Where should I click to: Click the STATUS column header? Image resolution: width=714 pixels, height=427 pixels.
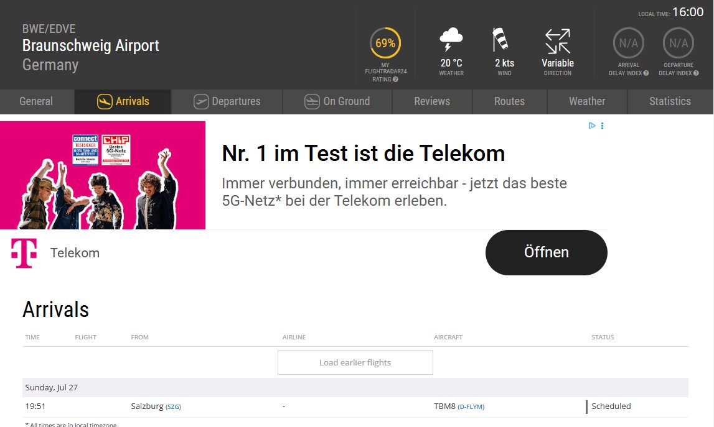pos(603,337)
